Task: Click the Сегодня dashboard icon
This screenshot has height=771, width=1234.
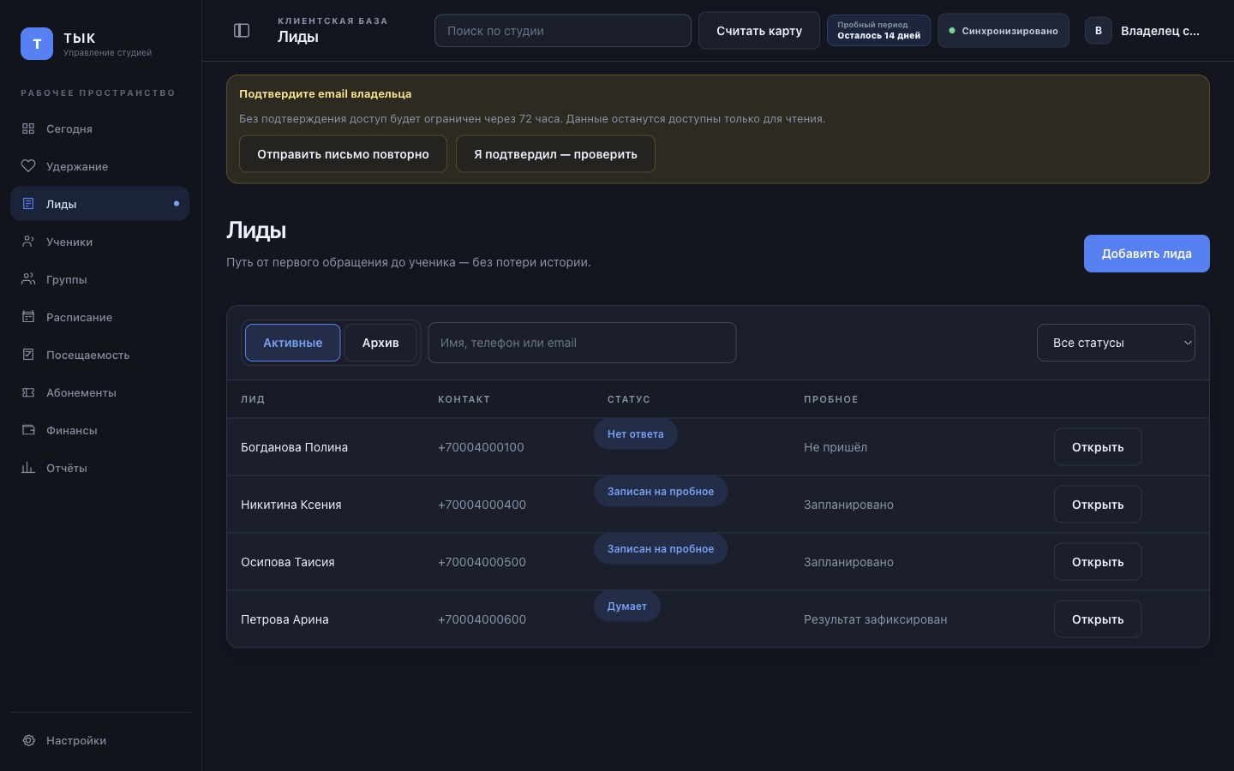Action: 28,128
